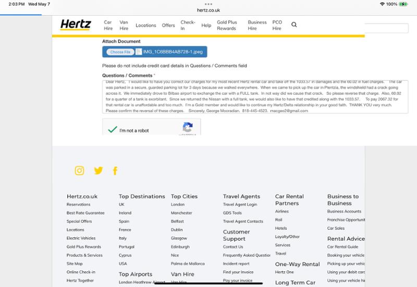Open the Business Hire menu
The height and width of the screenshot is (287, 417).
(257, 25)
